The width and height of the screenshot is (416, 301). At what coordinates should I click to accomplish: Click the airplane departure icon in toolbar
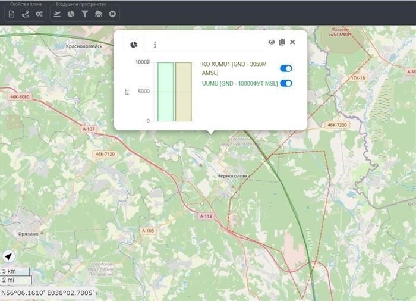tap(57, 14)
